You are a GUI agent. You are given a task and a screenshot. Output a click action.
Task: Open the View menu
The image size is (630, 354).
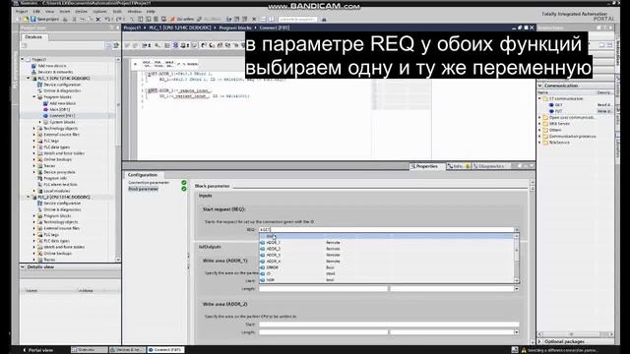pyautogui.click(x=49, y=12)
